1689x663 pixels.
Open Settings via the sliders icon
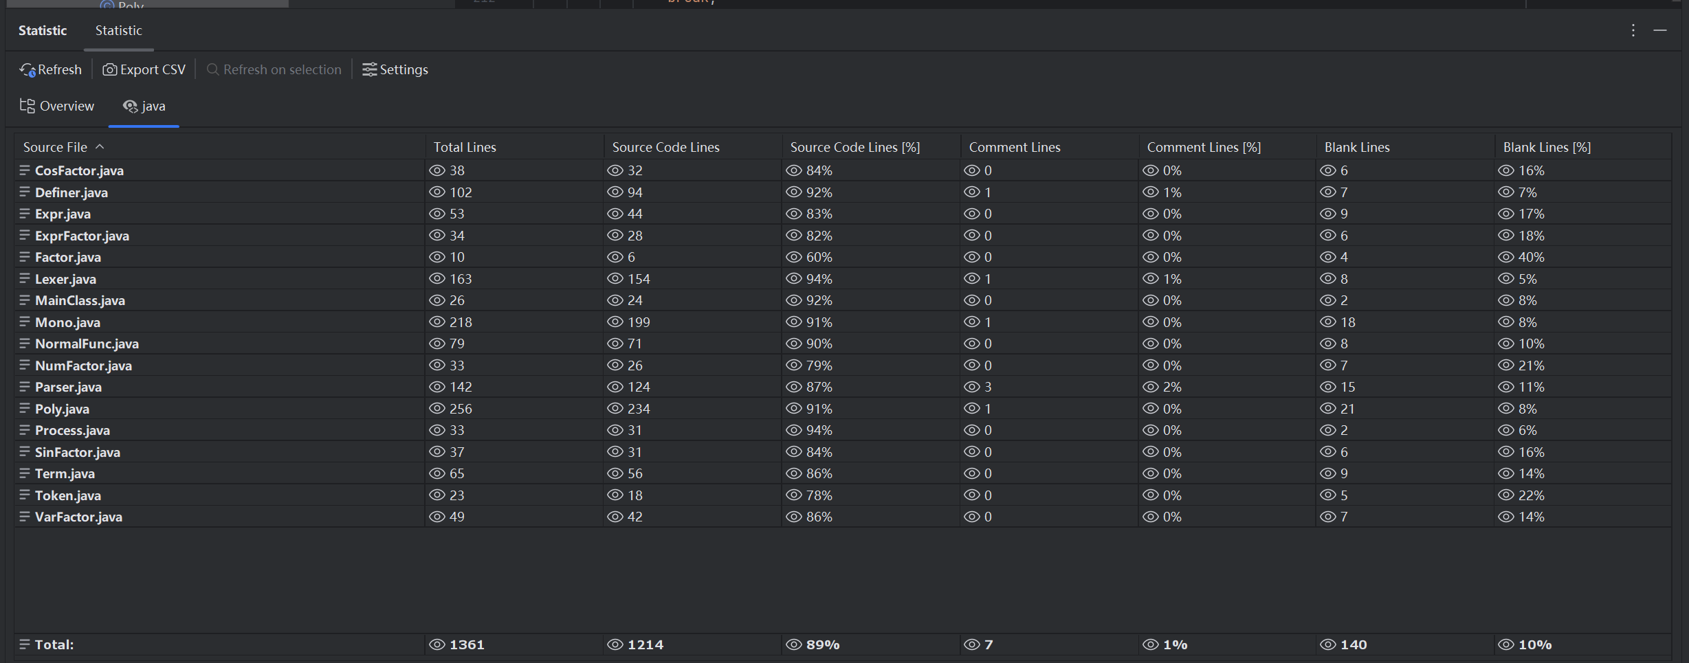[x=369, y=70]
